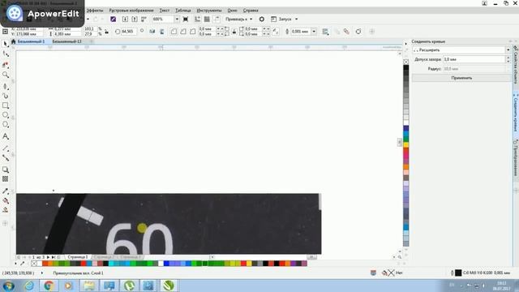Open uTorrent from the taskbar
519x292 pixels.
pos(129,286)
